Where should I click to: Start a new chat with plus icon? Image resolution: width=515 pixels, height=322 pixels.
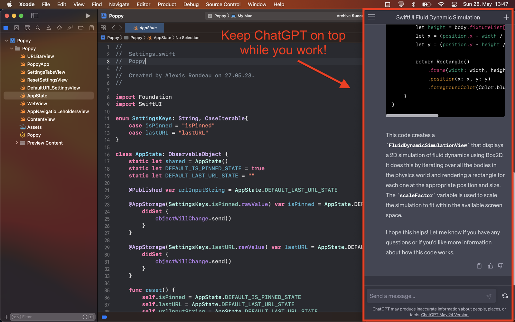click(506, 17)
